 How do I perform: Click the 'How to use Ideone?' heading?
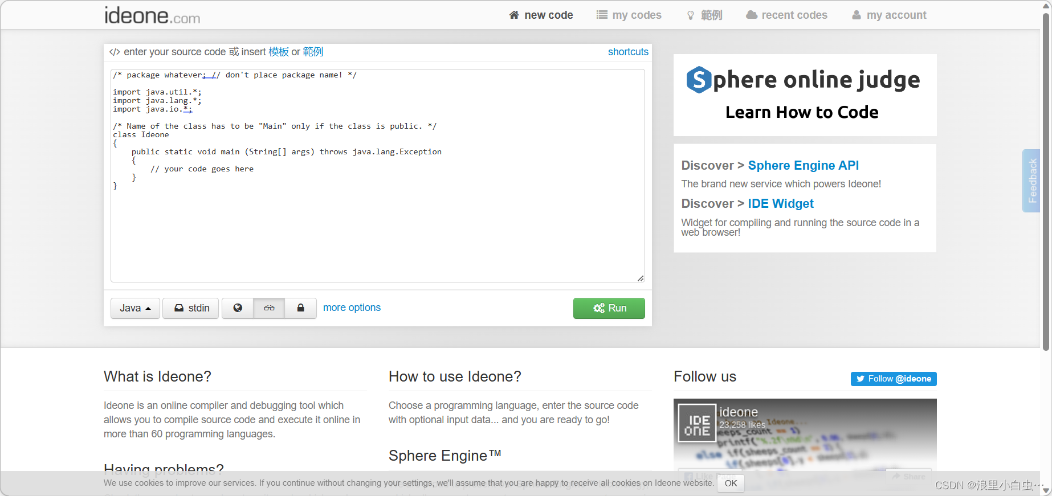coord(455,376)
